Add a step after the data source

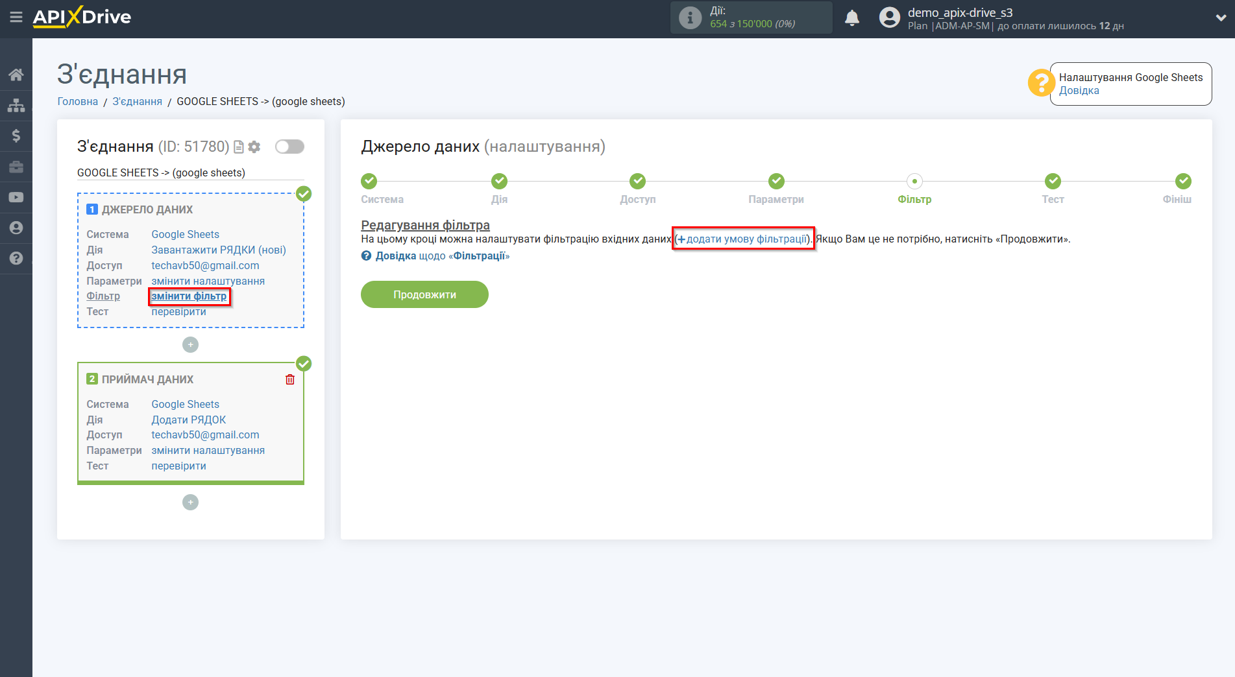tap(190, 345)
